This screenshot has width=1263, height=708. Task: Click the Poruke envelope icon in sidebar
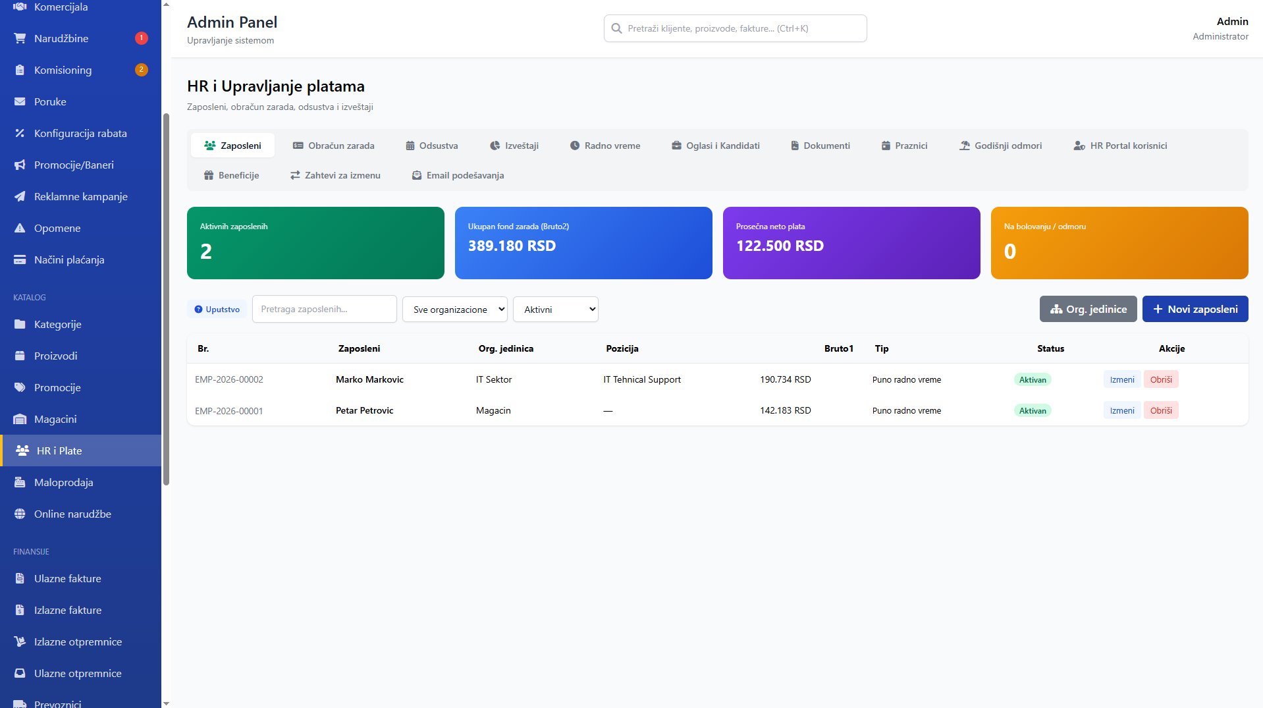pyautogui.click(x=20, y=101)
